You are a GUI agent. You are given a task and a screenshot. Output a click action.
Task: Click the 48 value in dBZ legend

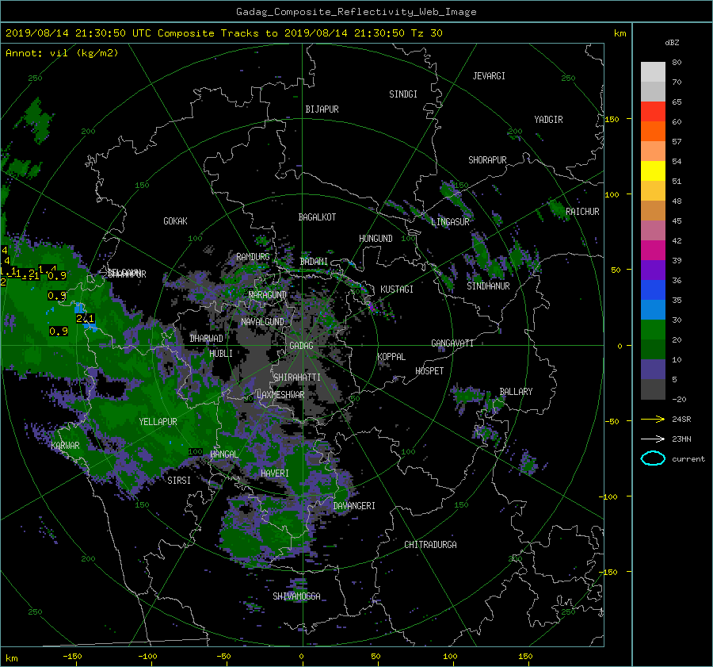click(x=677, y=201)
